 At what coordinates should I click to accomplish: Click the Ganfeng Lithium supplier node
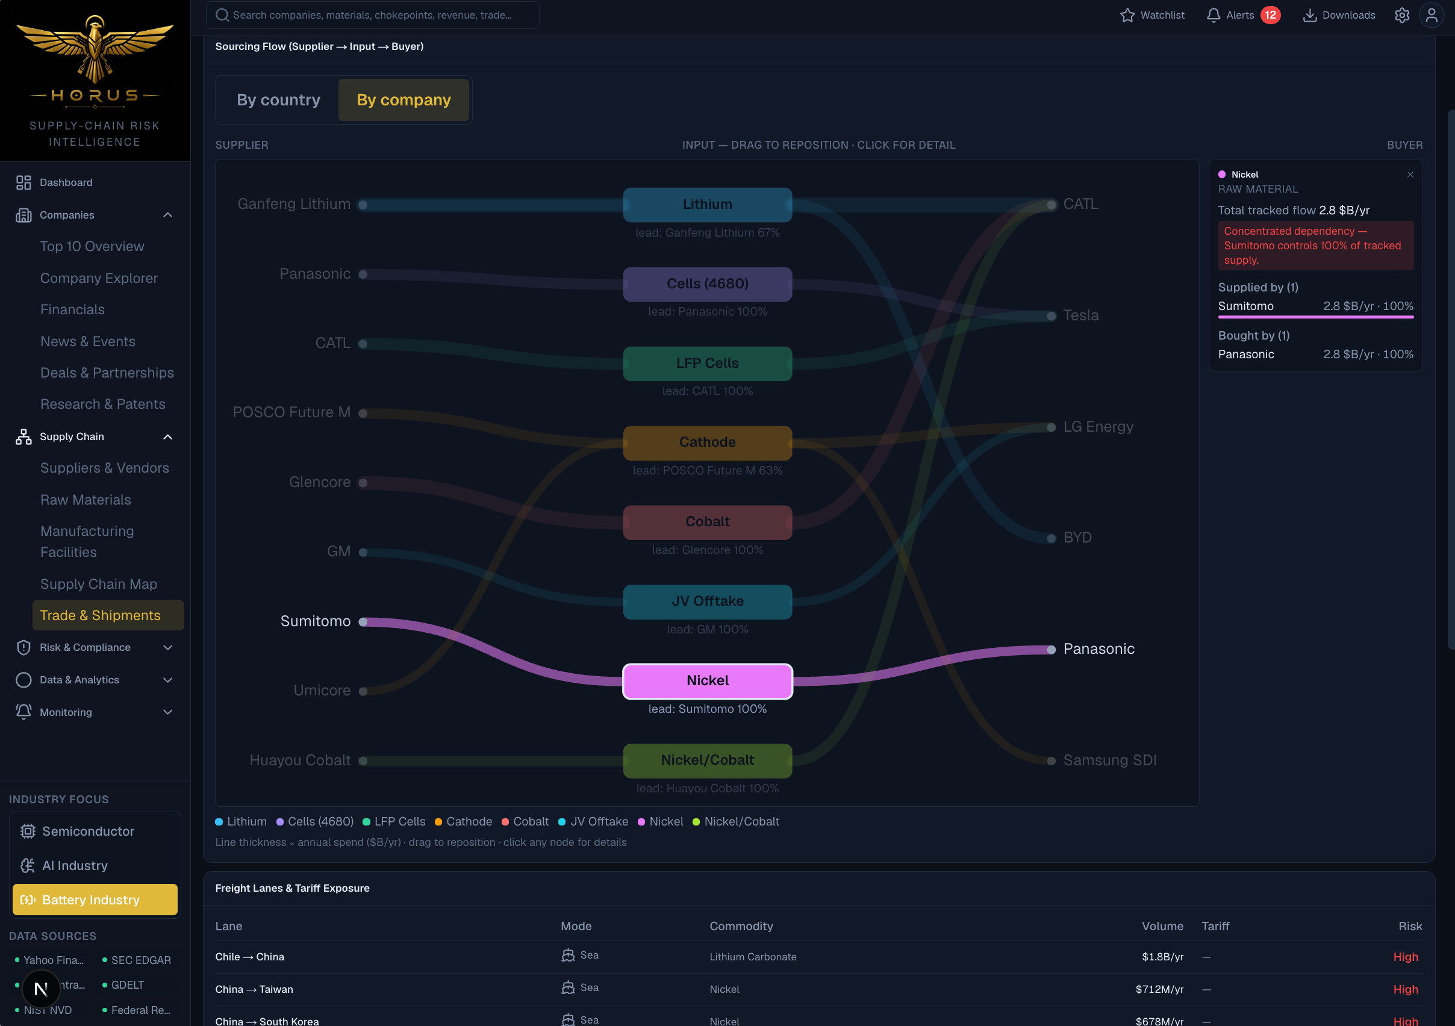(363, 205)
